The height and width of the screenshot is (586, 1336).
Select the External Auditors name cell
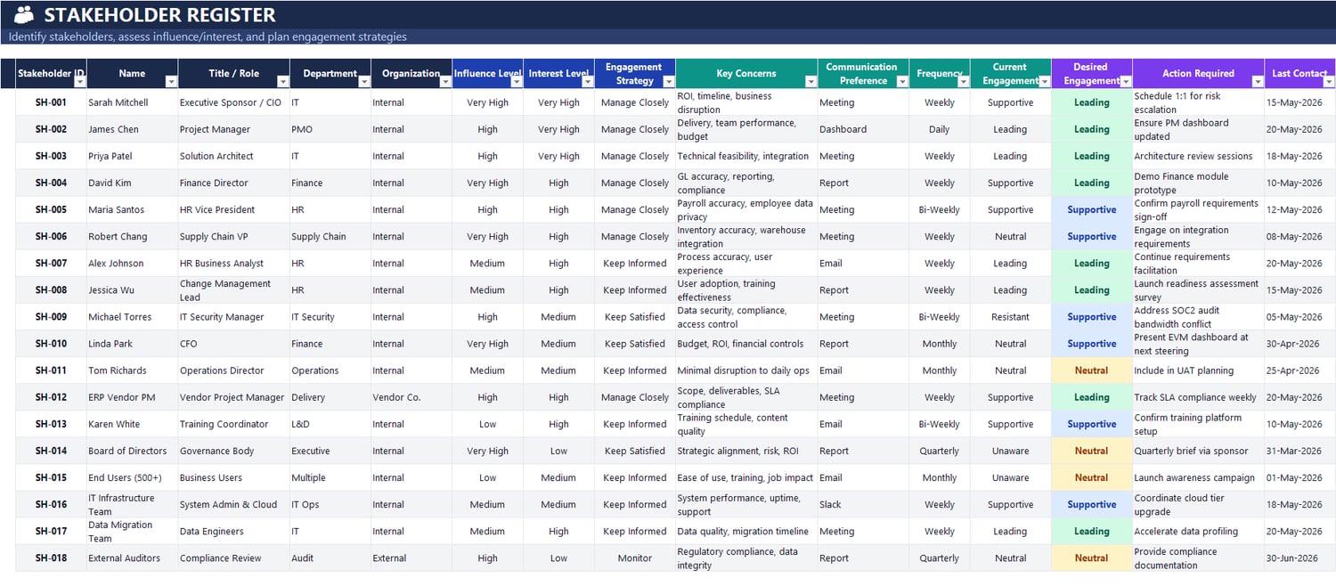pyautogui.click(x=132, y=558)
